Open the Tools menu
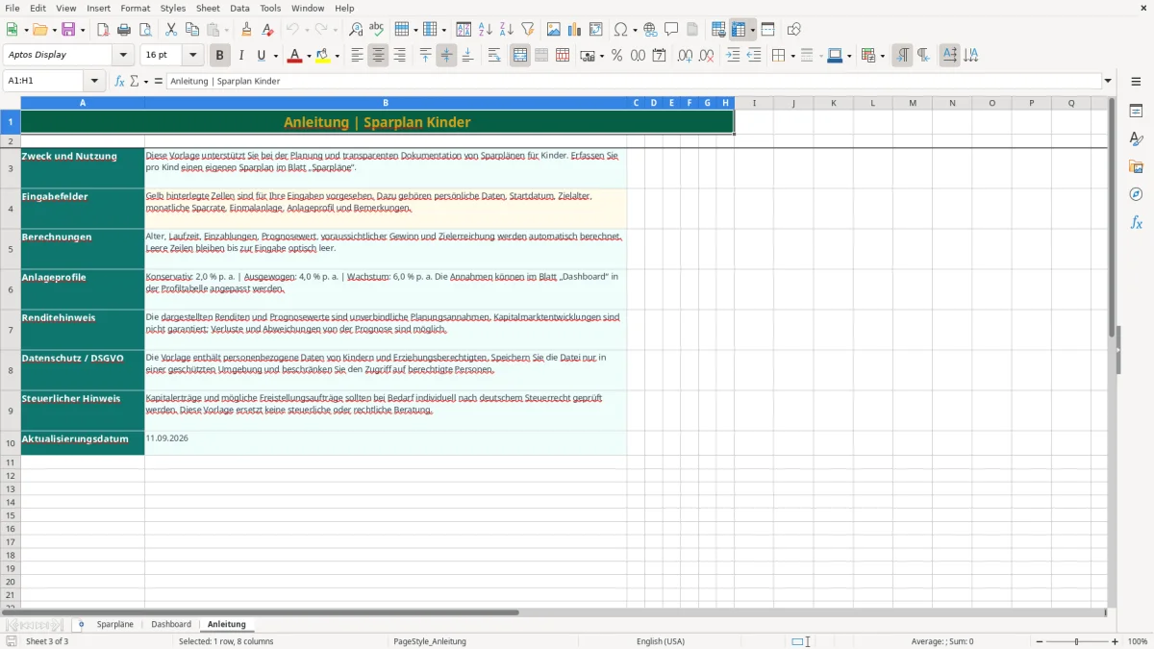This screenshot has height=649, width=1154. [270, 8]
